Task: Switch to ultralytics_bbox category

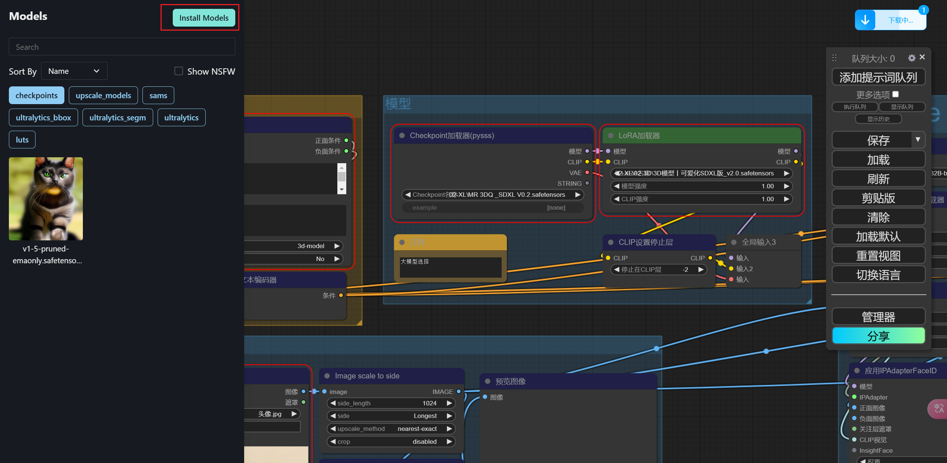Action: click(43, 117)
